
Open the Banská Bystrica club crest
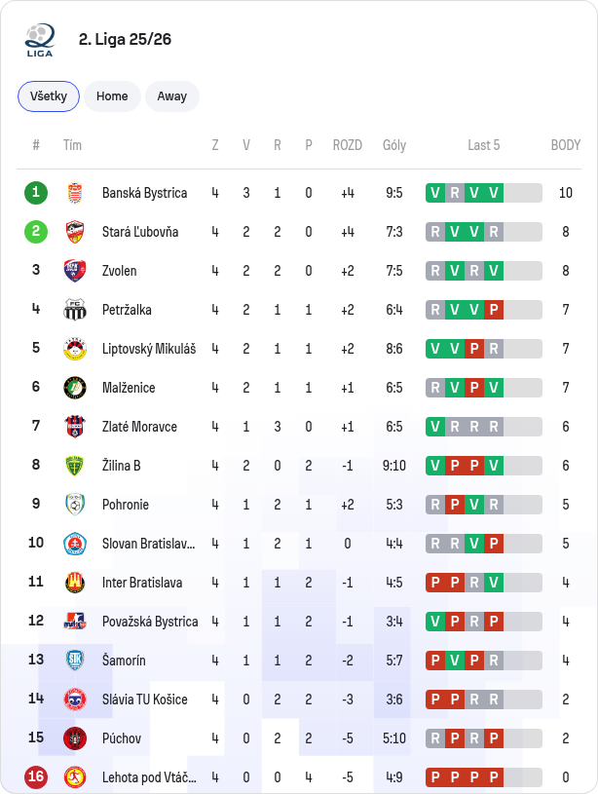tap(75, 193)
